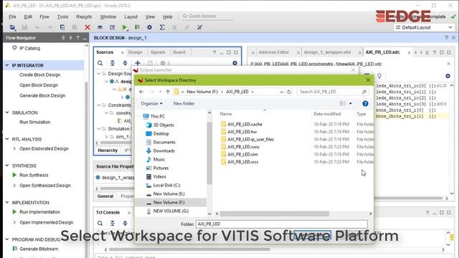Viewport: 459px width, 258px height.
Task: Click the Tcl Console search icon
Action: (100, 224)
